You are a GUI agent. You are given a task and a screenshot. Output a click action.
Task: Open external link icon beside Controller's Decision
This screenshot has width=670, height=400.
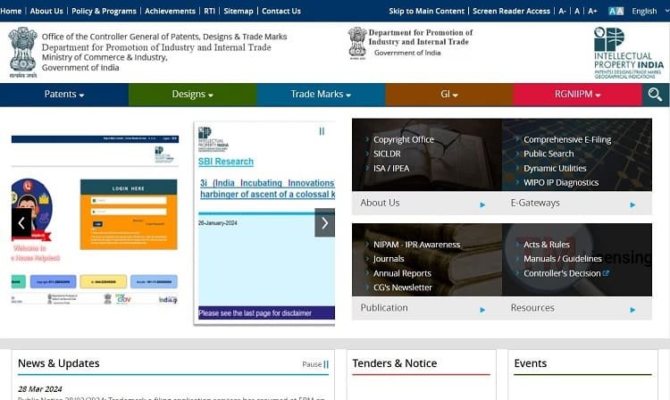606,273
